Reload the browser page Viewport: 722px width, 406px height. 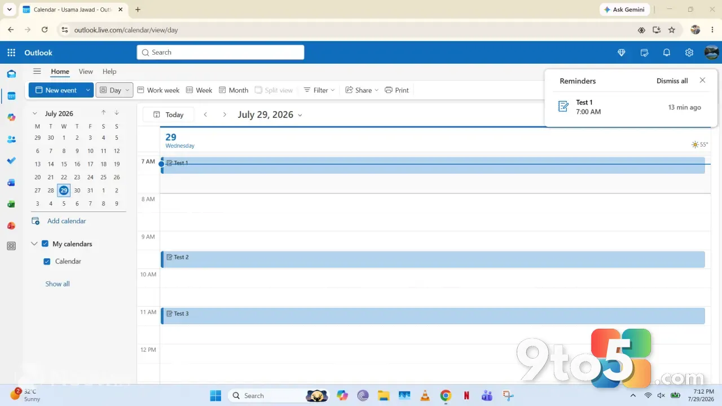45,30
